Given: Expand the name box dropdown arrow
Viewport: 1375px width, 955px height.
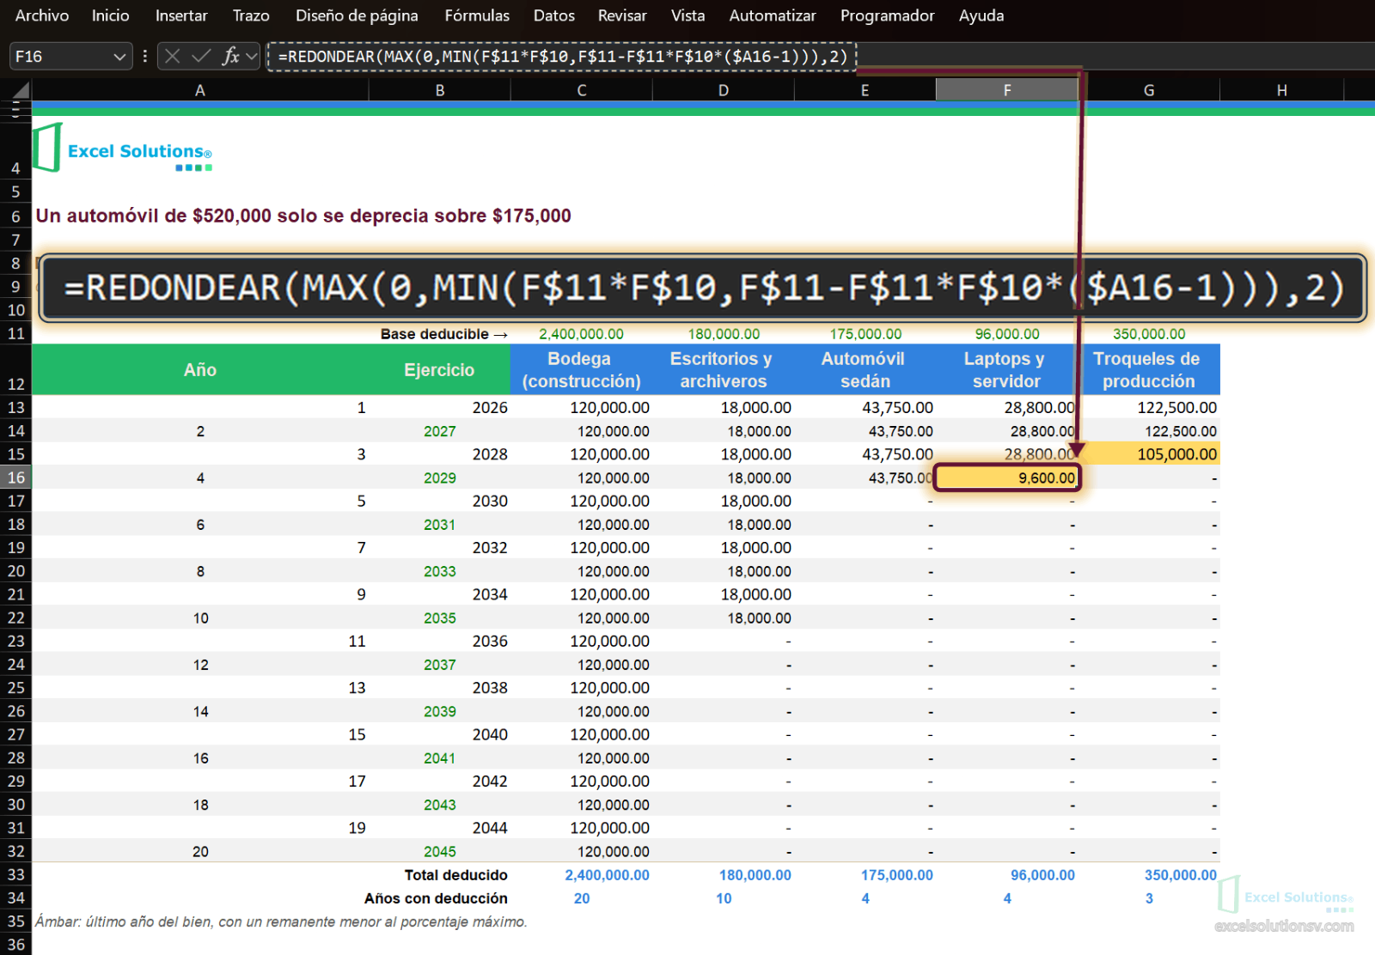Looking at the screenshot, I should pos(119,57).
